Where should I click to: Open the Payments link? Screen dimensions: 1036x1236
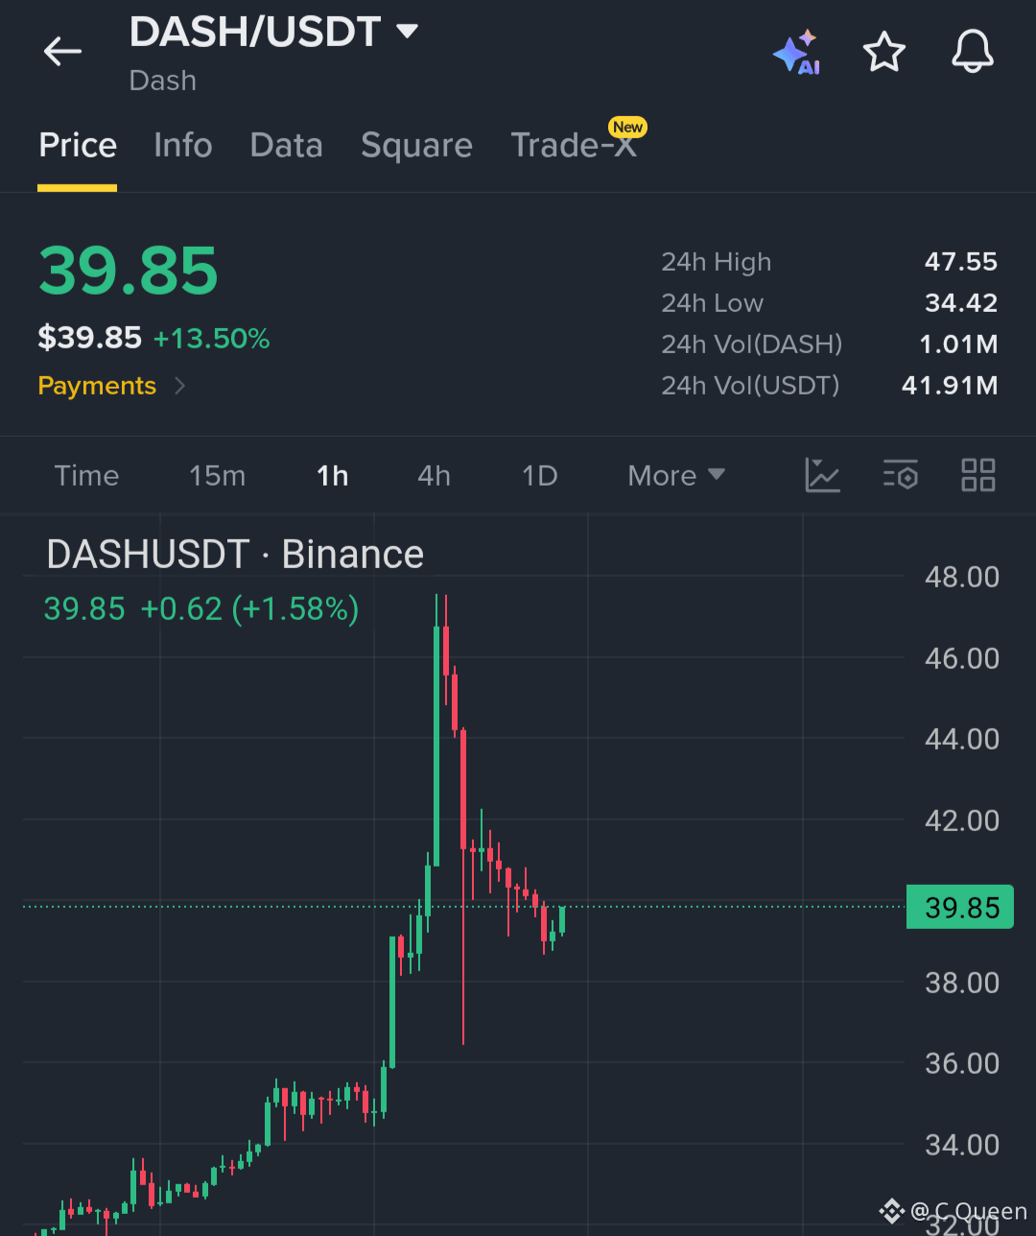(111, 386)
